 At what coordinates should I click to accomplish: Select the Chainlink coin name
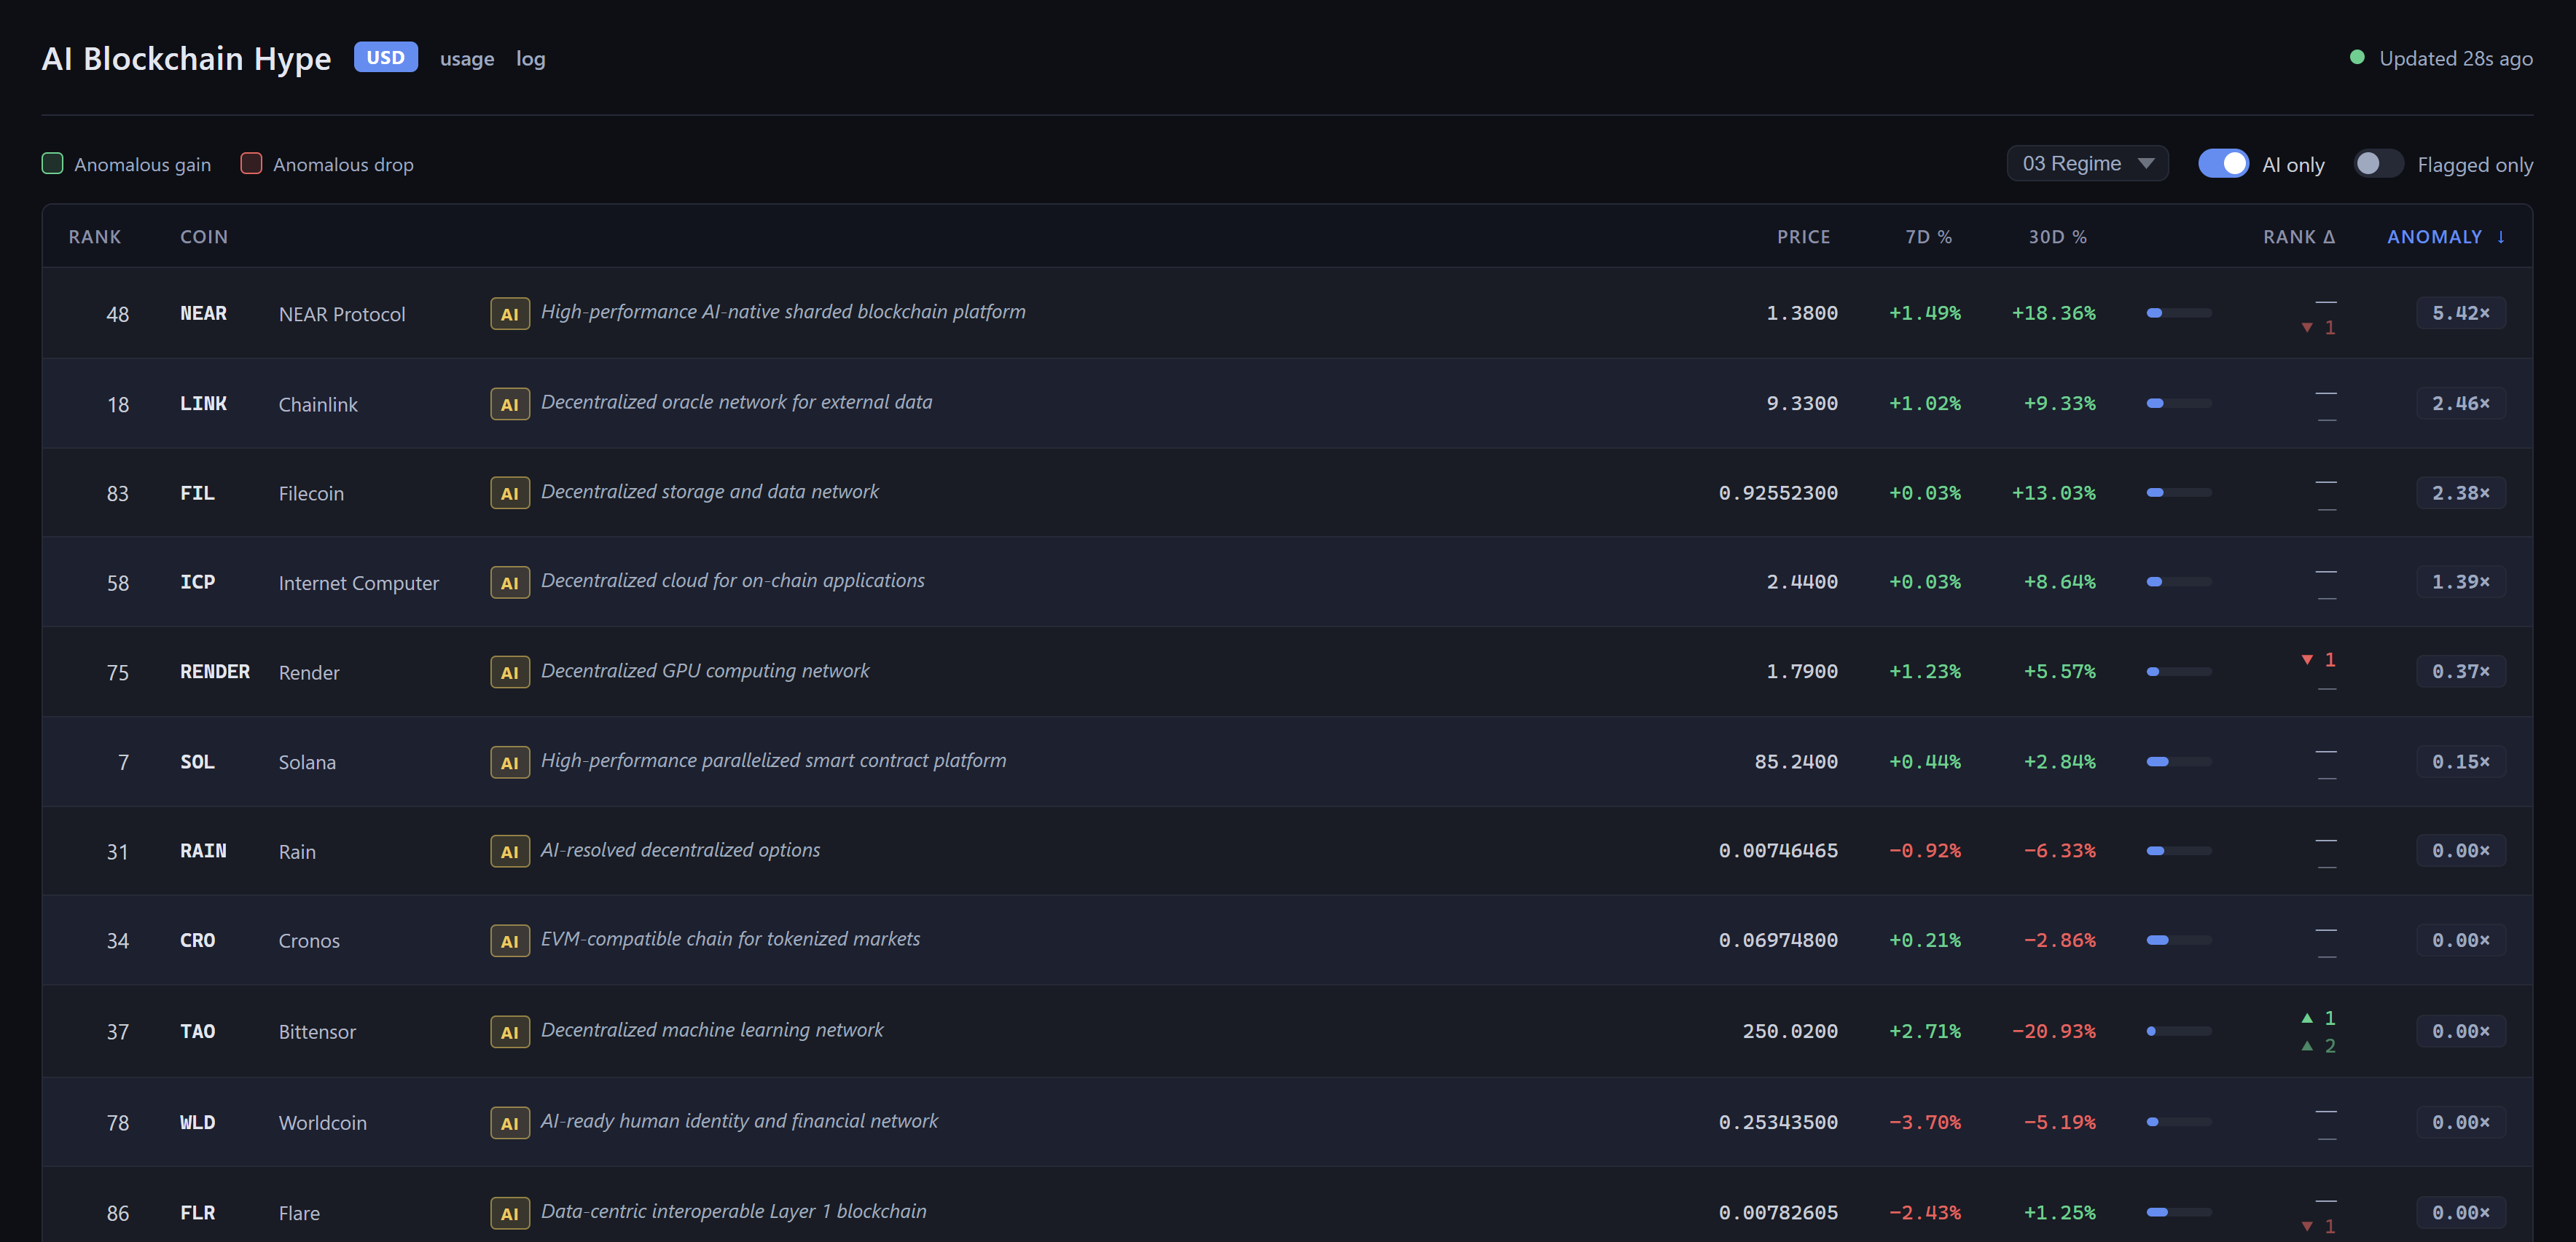pos(318,404)
